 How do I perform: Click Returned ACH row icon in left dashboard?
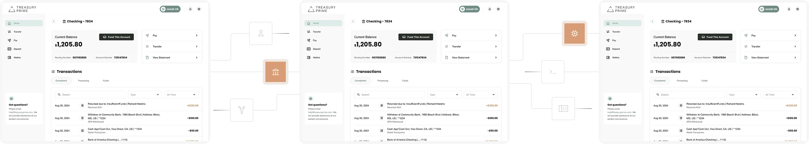[82, 106]
